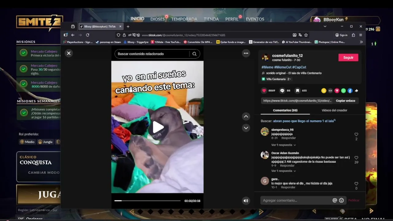Like siemprebeca_98's comment

coord(356,134)
